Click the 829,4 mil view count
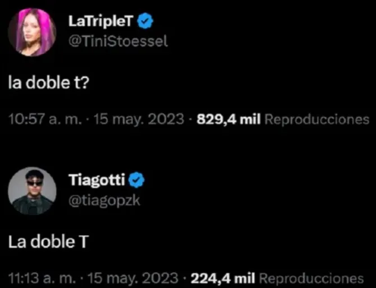This screenshot has width=376, height=288. [x=228, y=119]
